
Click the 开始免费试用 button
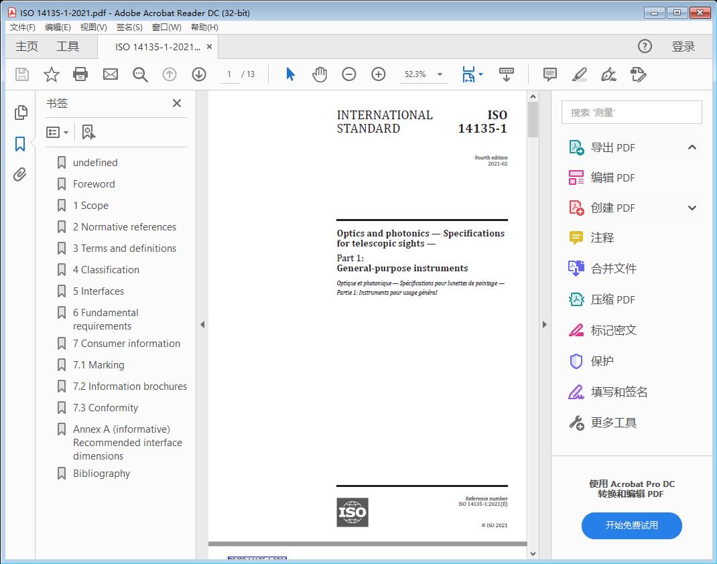tap(631, 525)
